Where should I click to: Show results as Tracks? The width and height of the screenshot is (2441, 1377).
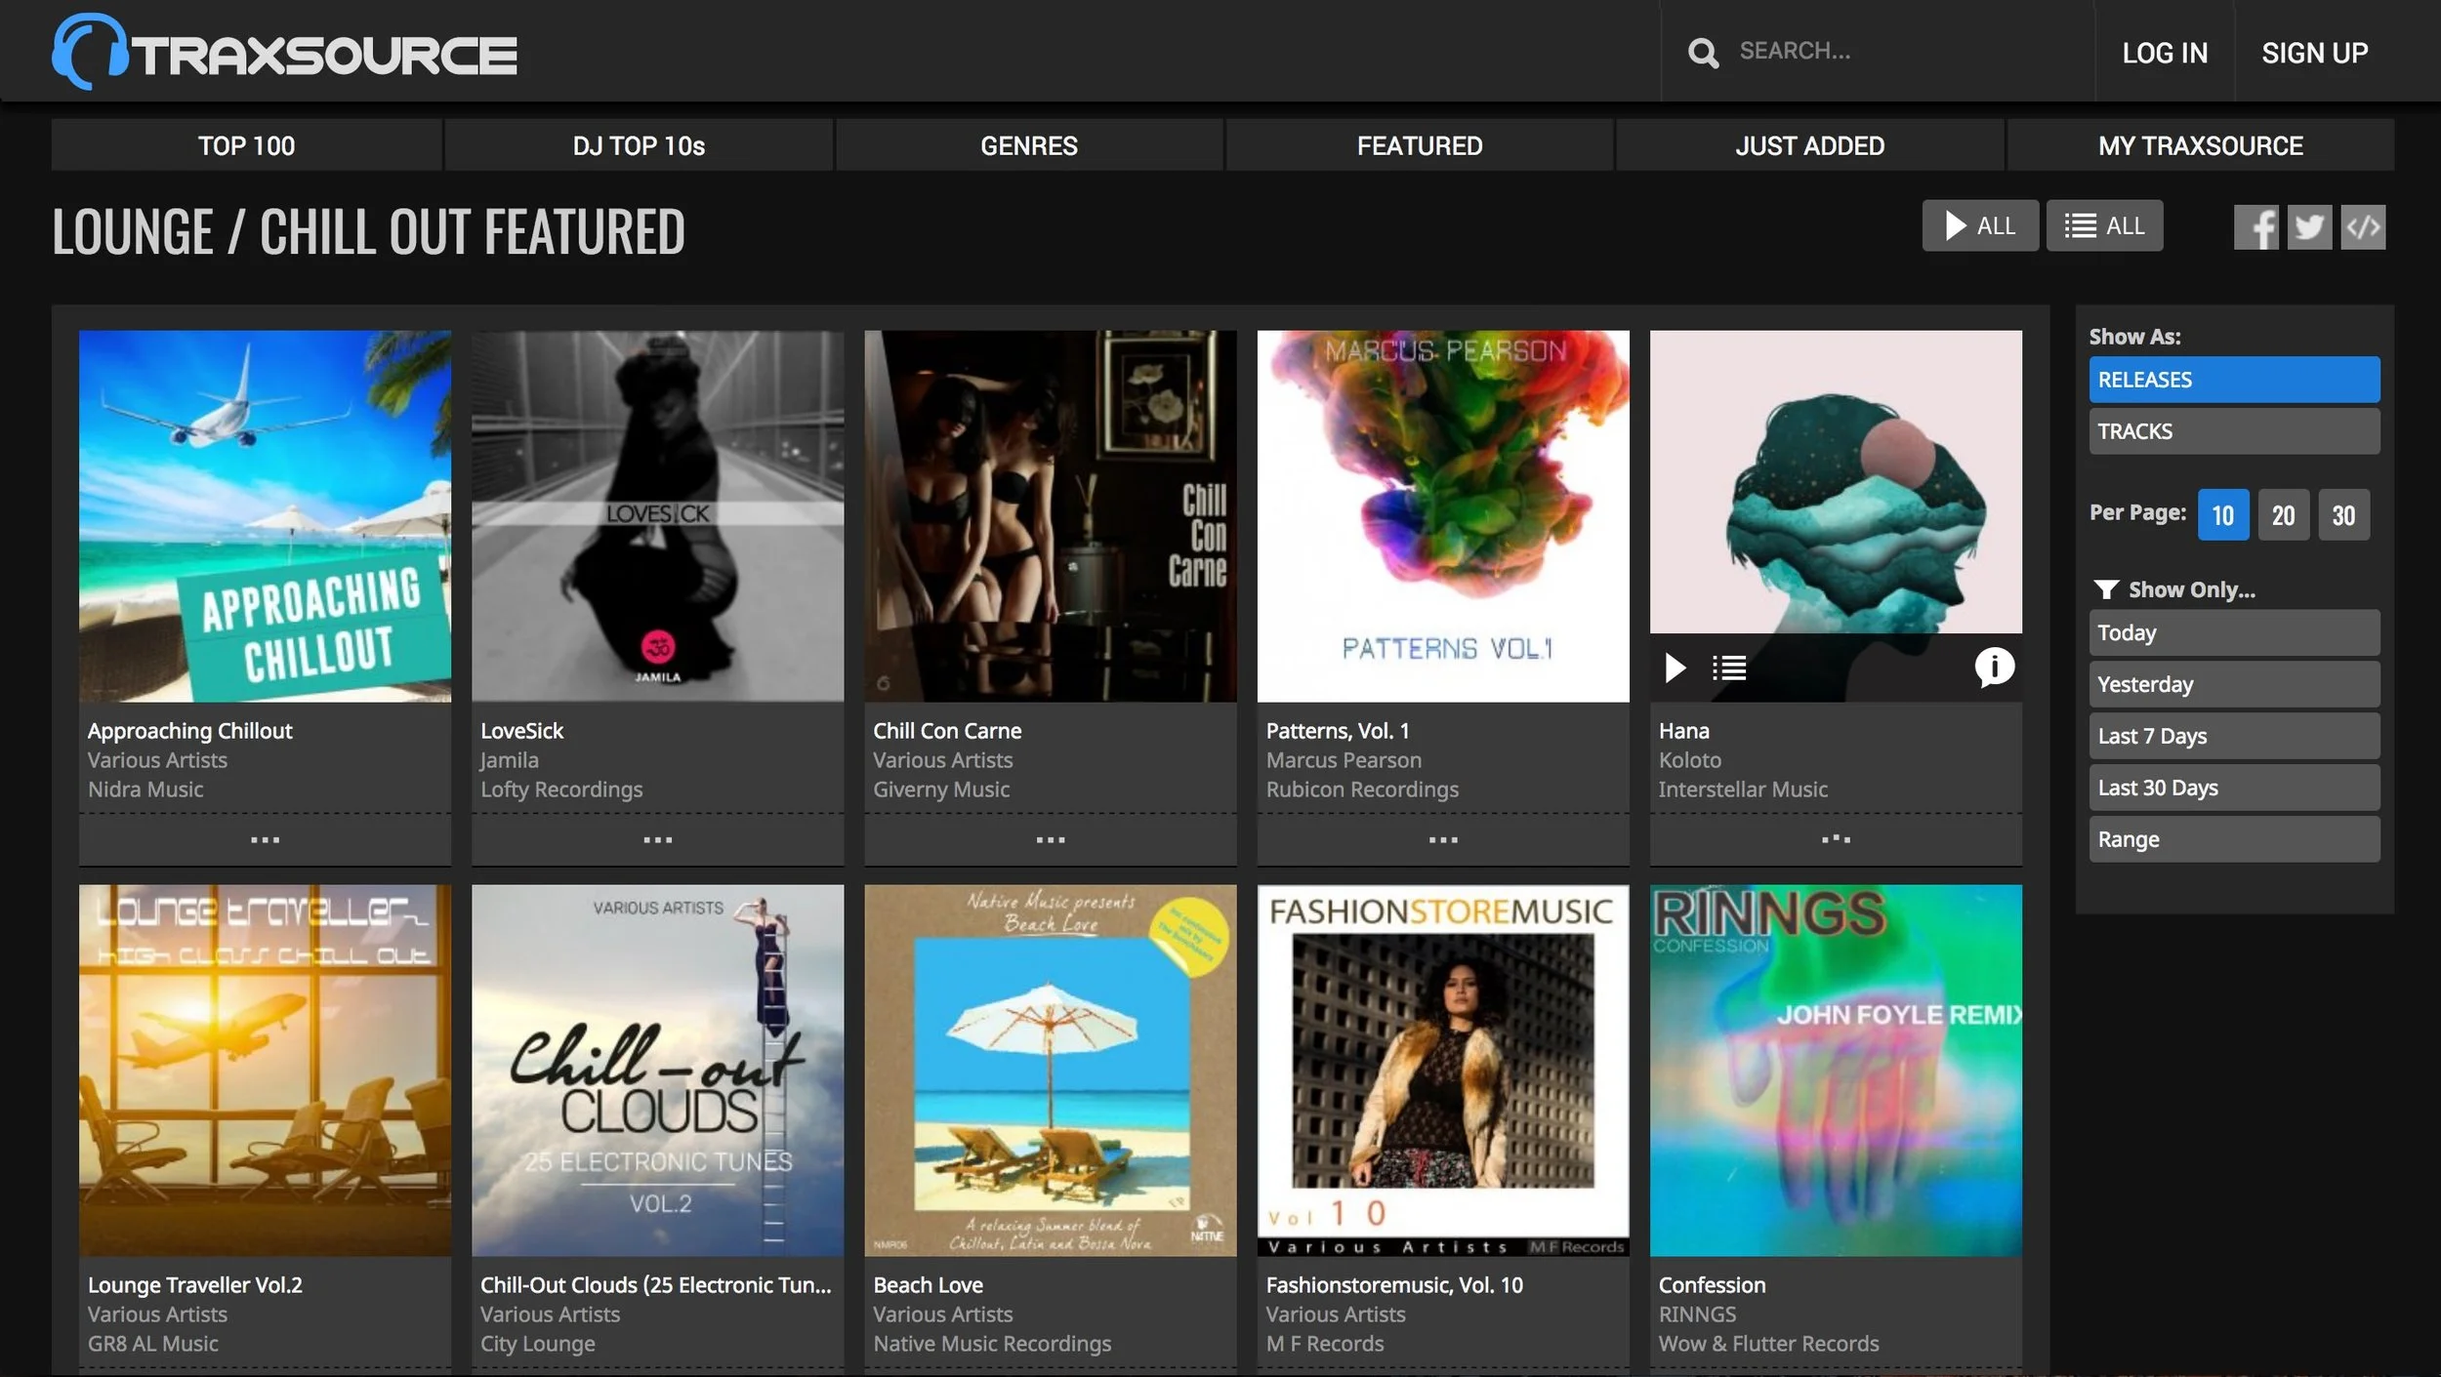2234,431
